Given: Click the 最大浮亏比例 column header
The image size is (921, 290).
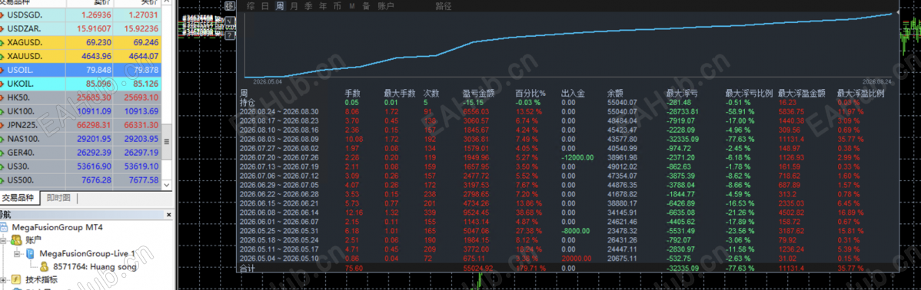Looking at the screenshot, I should (x=749, y=93).
